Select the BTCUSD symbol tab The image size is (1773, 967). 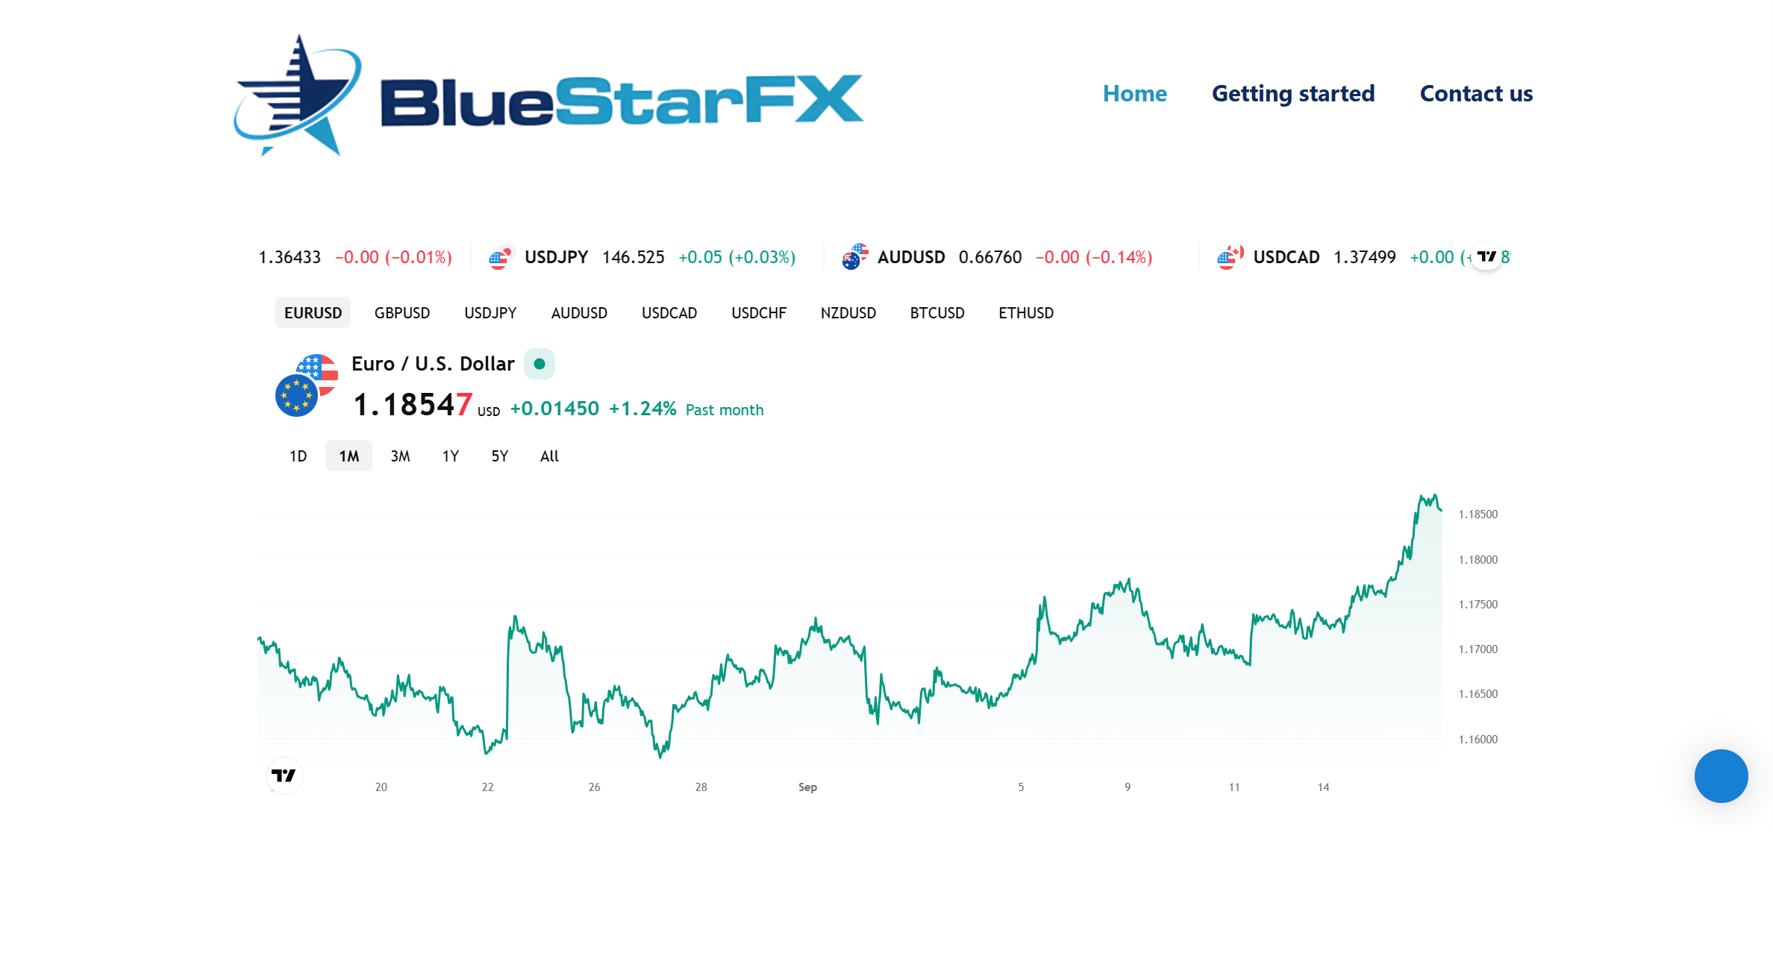937,313
